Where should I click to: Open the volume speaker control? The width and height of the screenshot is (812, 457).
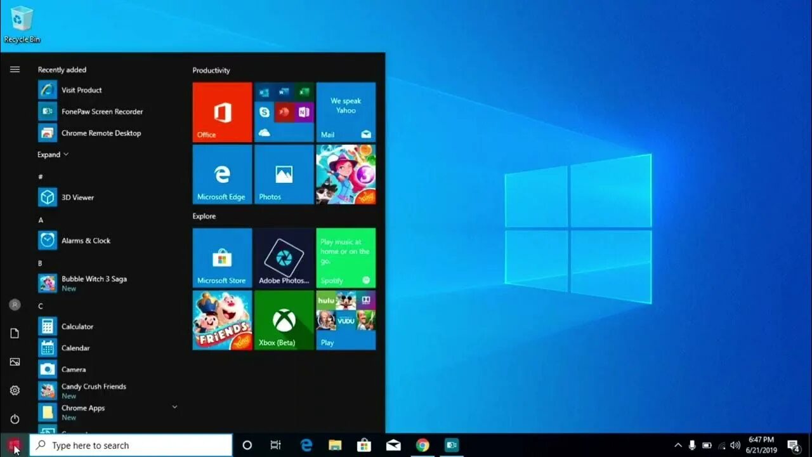click(735, 446)
